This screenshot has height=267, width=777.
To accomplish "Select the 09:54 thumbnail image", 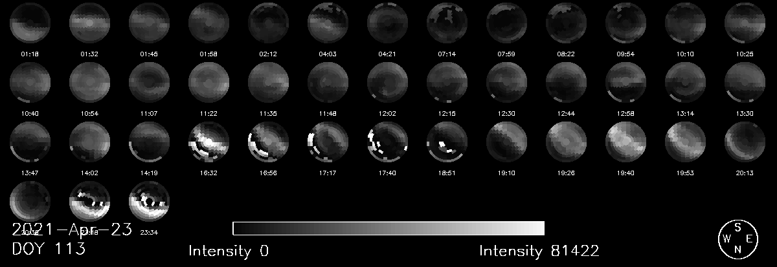I will (x=625, y=23).
